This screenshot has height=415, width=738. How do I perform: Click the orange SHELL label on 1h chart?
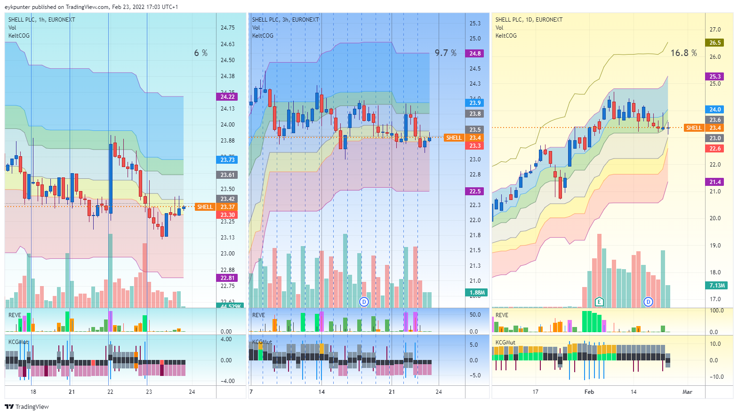pos(205,207)
